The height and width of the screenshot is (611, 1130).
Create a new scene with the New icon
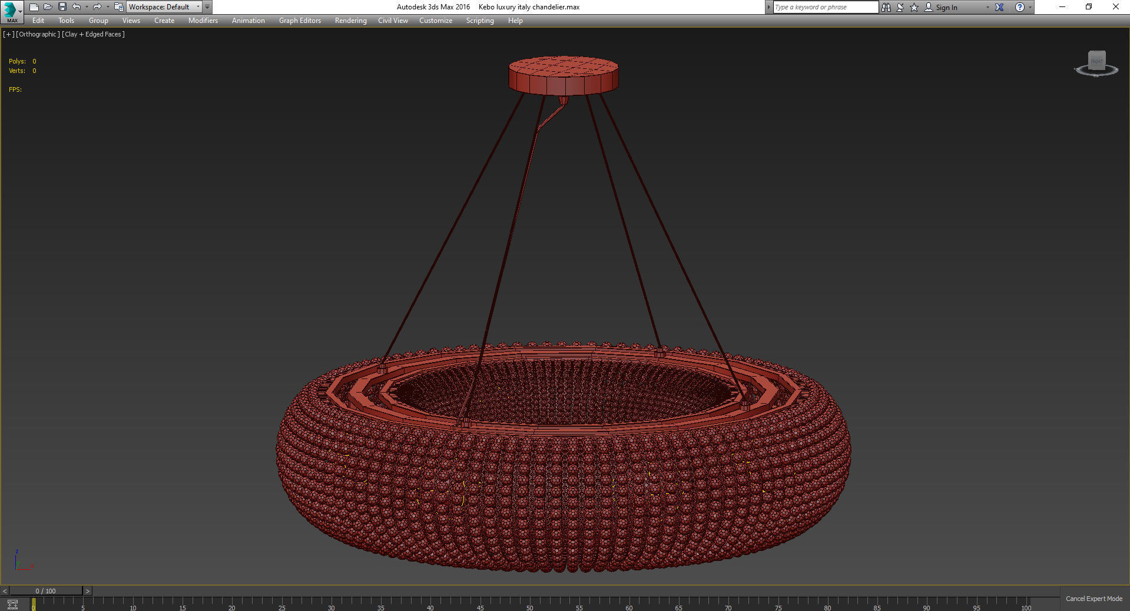click(x=34, y=7)
